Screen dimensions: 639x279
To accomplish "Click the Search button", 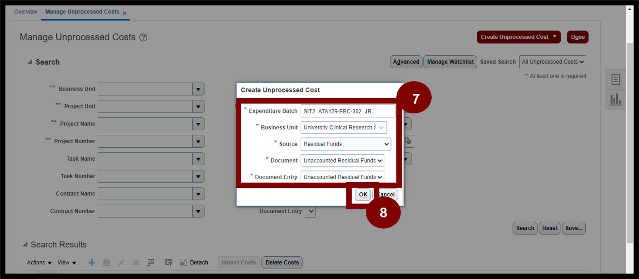I will tap(525, 228).
